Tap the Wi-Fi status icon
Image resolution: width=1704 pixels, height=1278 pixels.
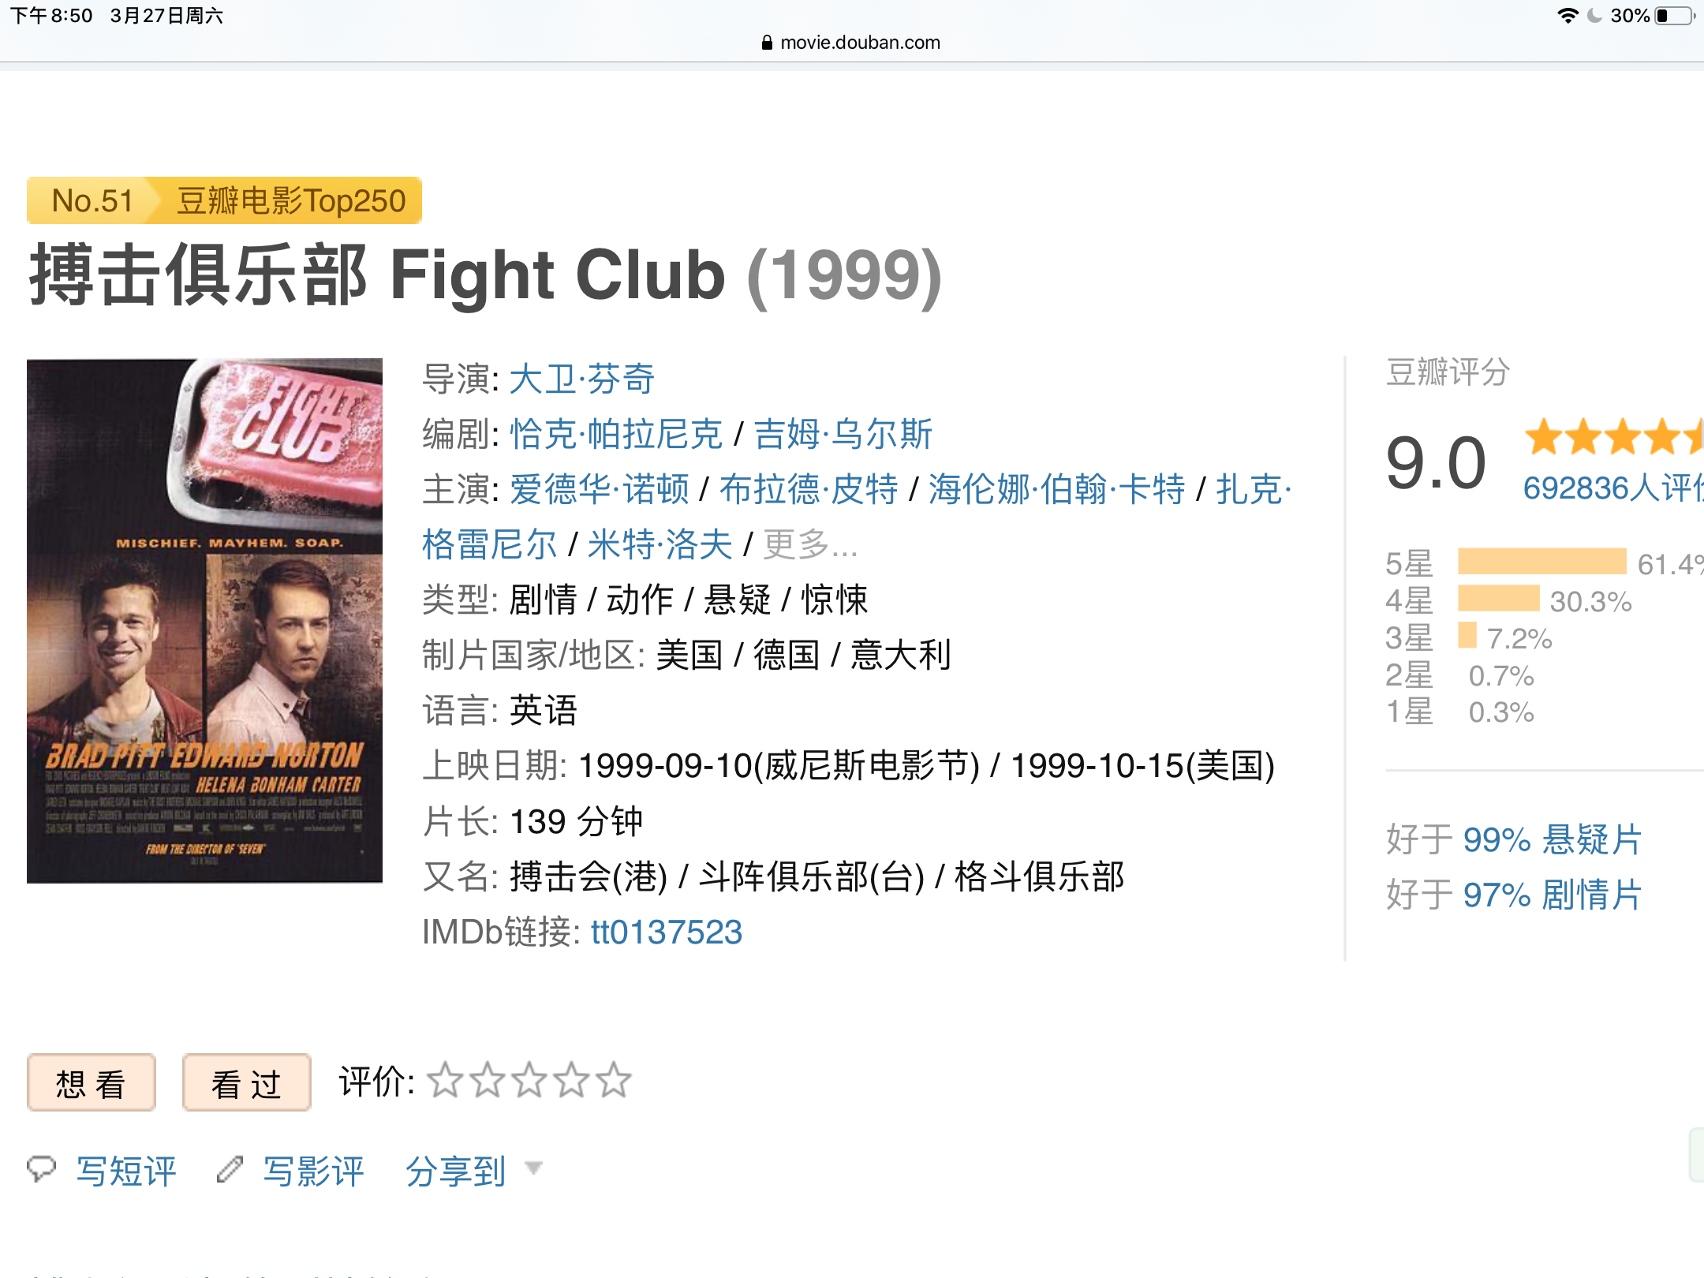click(x=1568, y=16)
